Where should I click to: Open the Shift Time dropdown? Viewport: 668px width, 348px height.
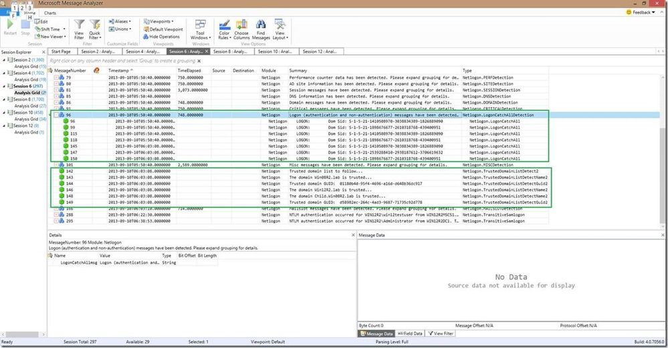50,29
